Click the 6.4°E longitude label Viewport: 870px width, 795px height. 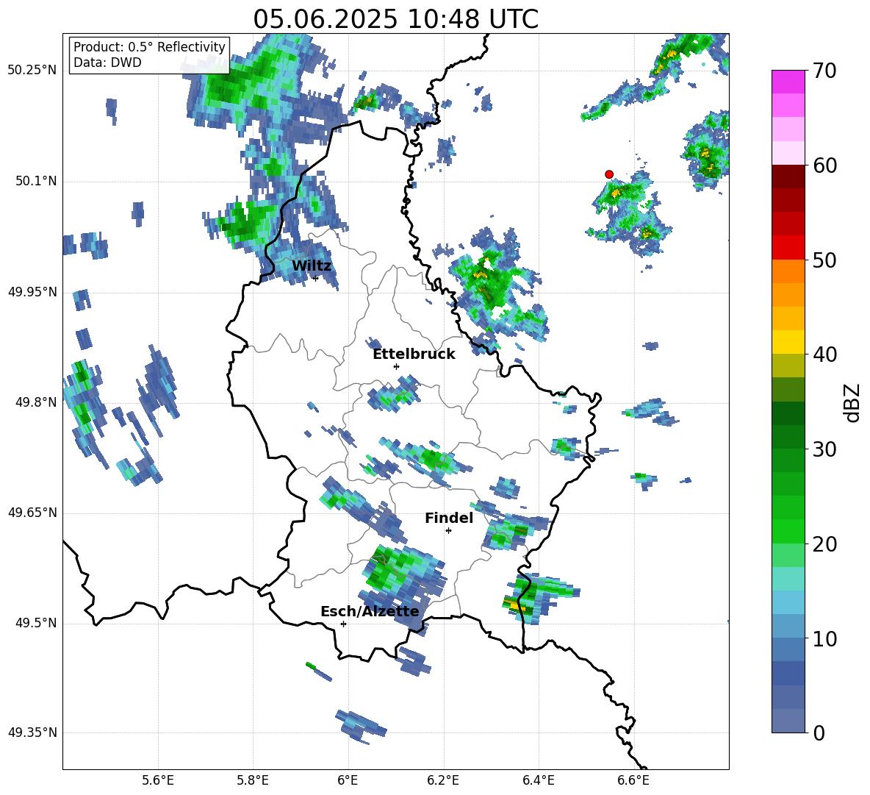point(538,780)
